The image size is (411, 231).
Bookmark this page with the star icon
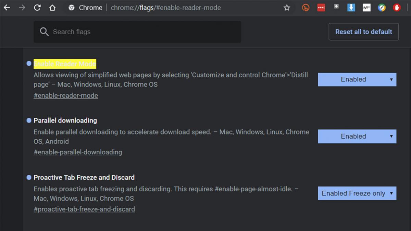(x=287, y=8)
